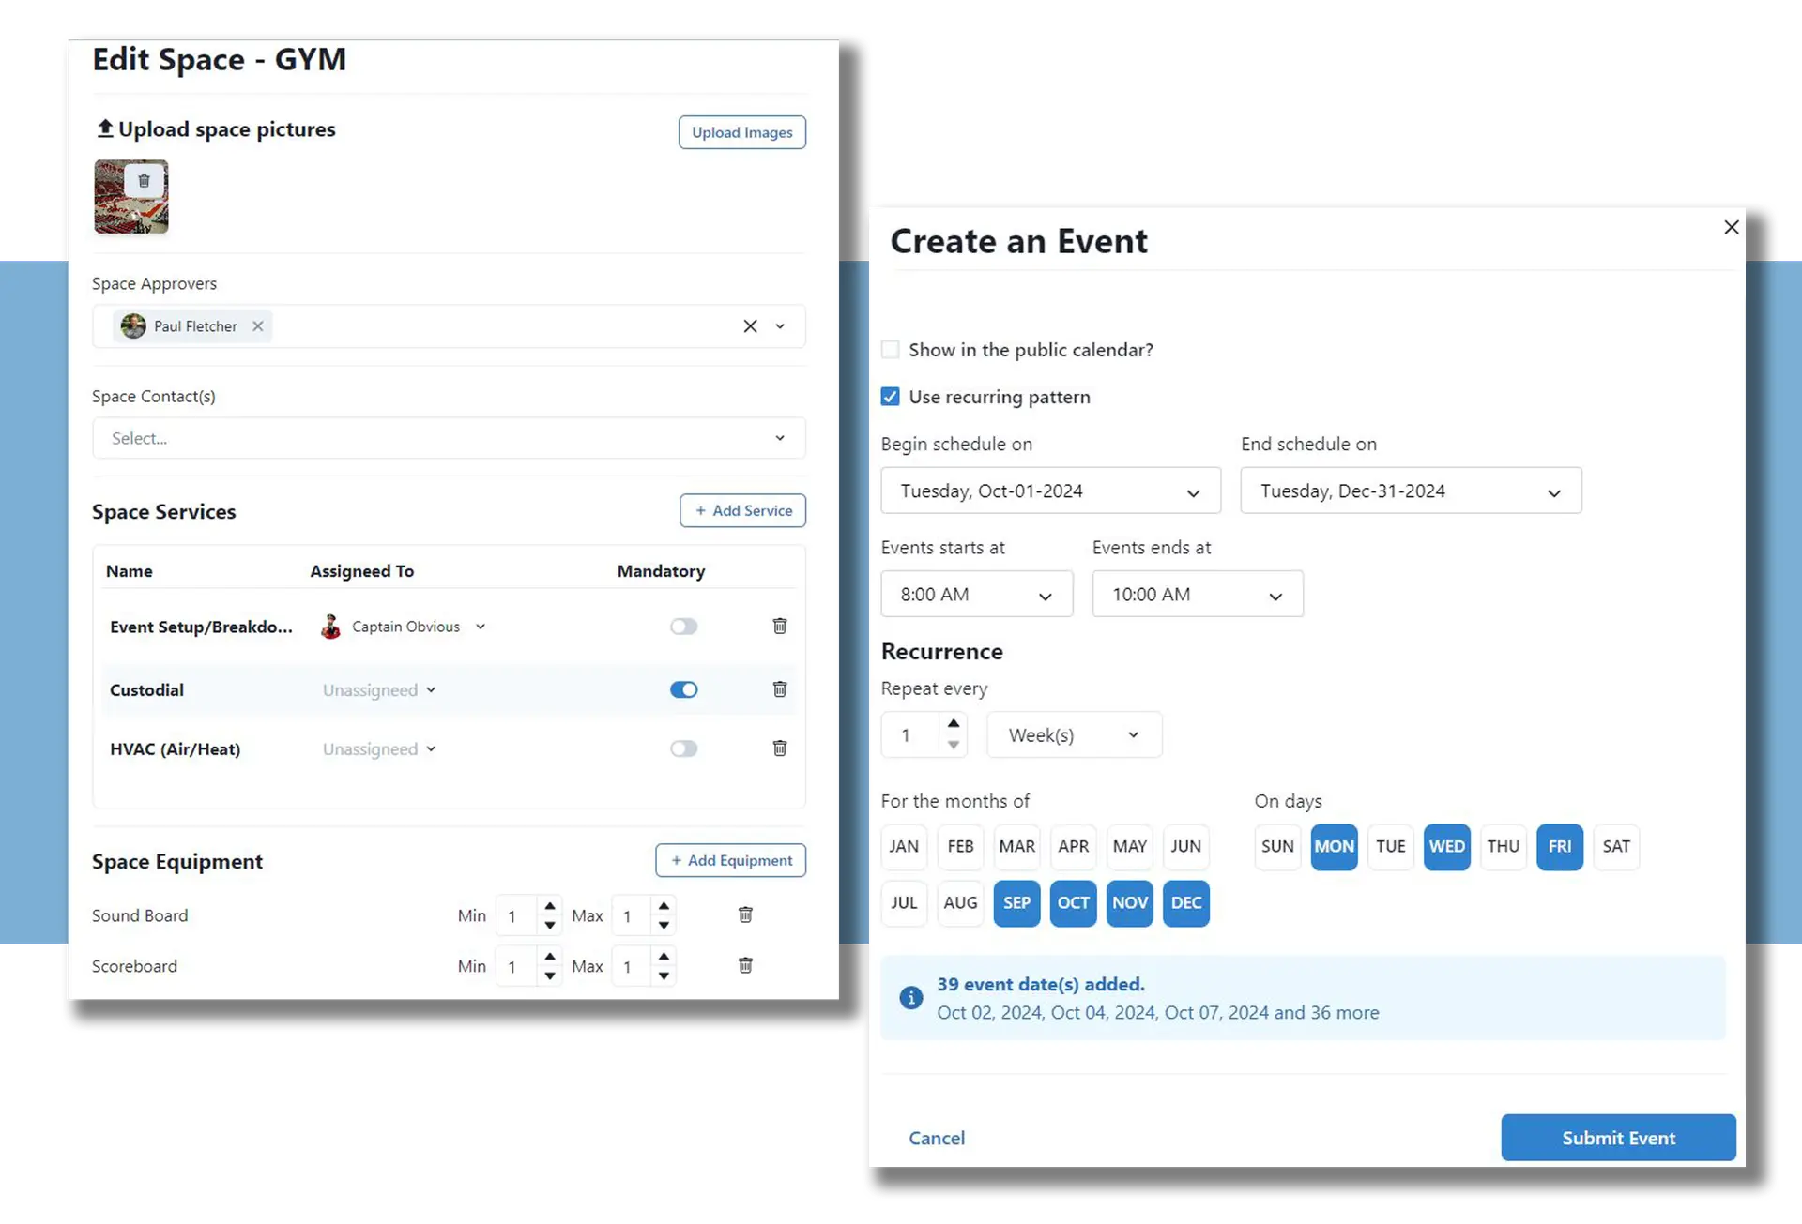Enable mandatory switch for HVAC (Air/Heat)
1802x1224 pixels.
click(x=683, y=748)
